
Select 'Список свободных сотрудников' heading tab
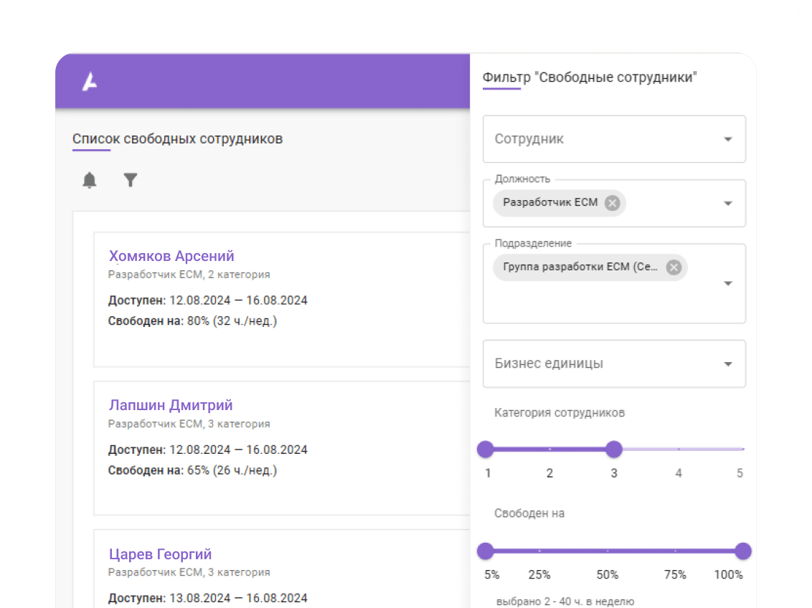tap(178, 138)
